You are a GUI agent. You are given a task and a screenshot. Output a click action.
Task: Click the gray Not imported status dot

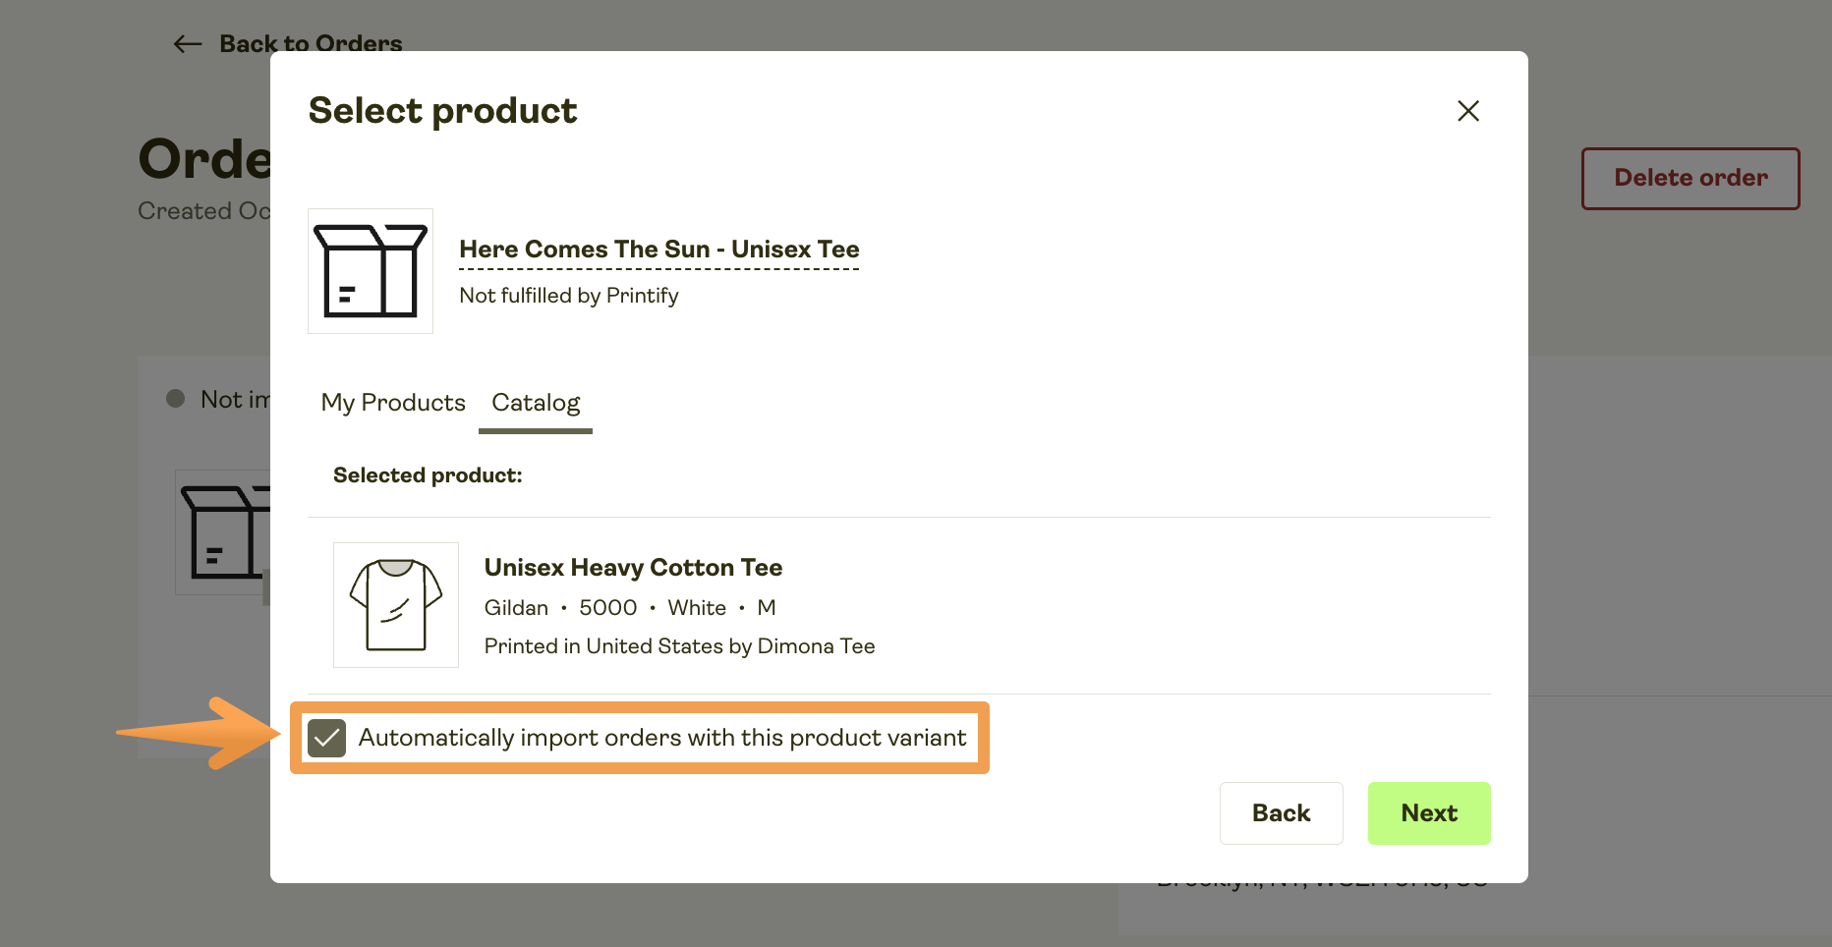176,399
